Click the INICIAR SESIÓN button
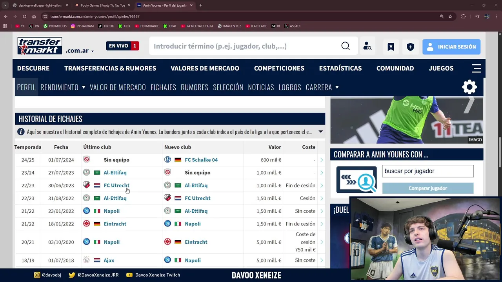 tap(451, 47)
